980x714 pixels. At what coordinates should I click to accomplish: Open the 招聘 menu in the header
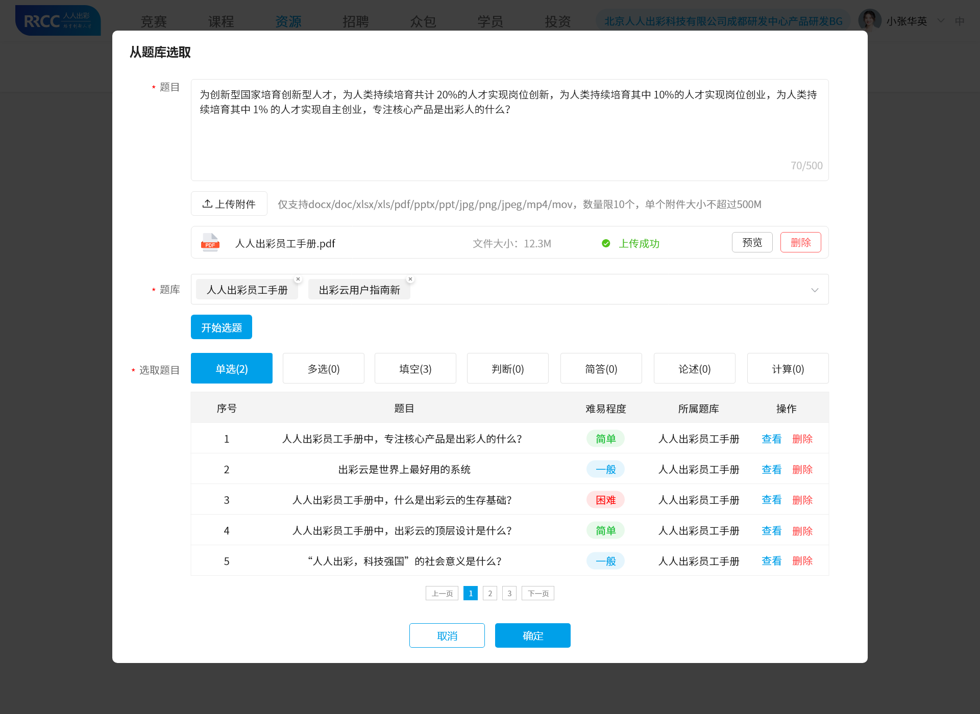coord(356,21)
